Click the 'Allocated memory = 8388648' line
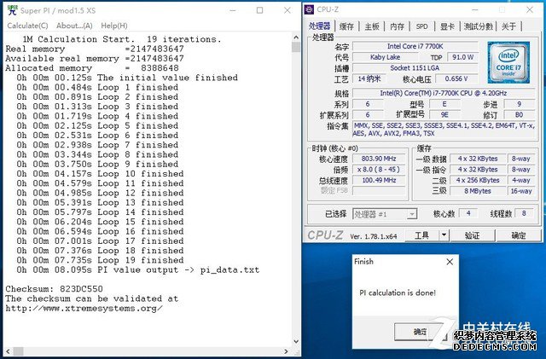 (x=92, y=68)
